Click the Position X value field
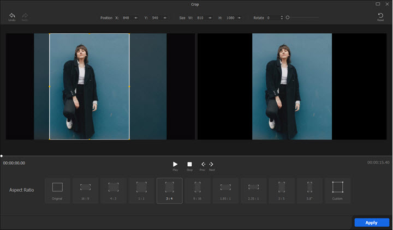 [x=126, y=18]
